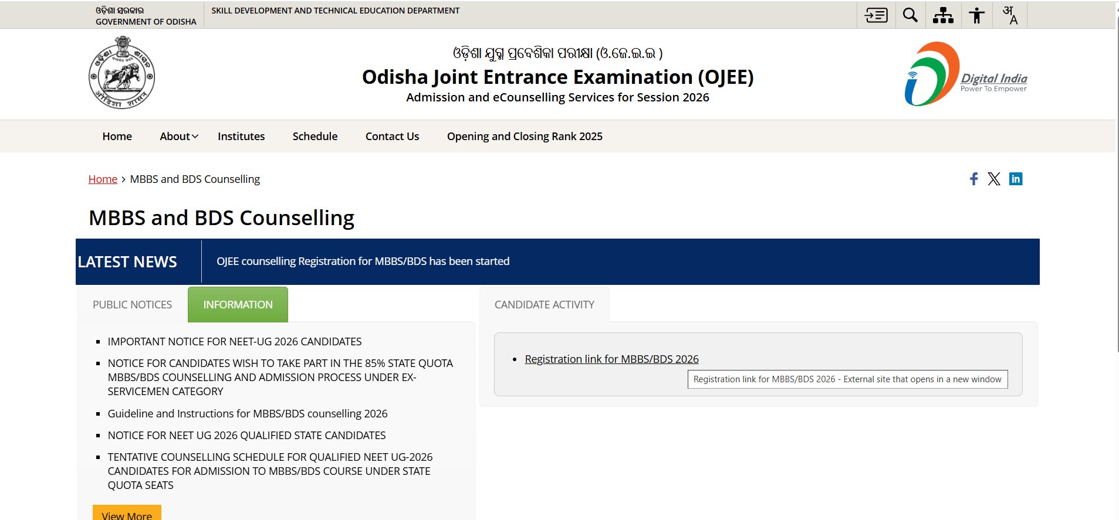Share page via Facebook icon
The height and width of the screenshot is (520, 1119).
click(973, 179)
